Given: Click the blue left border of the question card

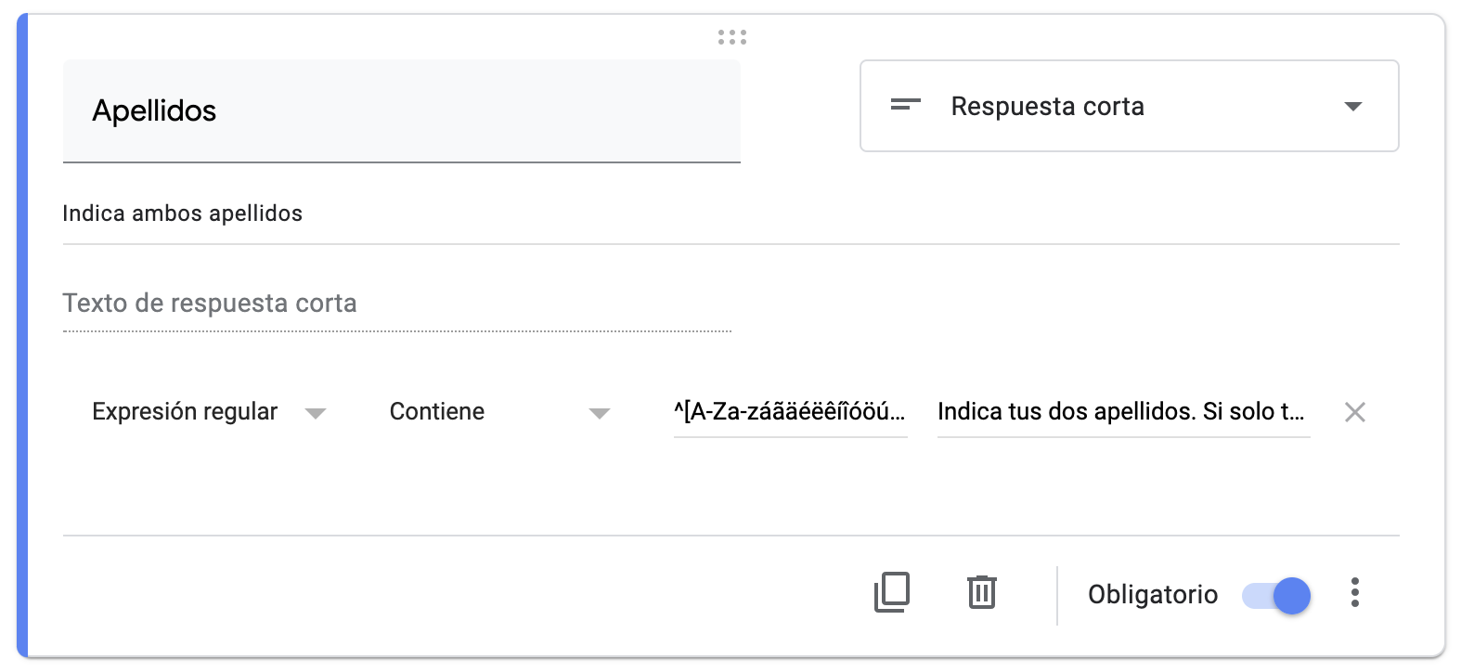Looking at the screenshot, I should pyautogui.click(x=22, y=336).
